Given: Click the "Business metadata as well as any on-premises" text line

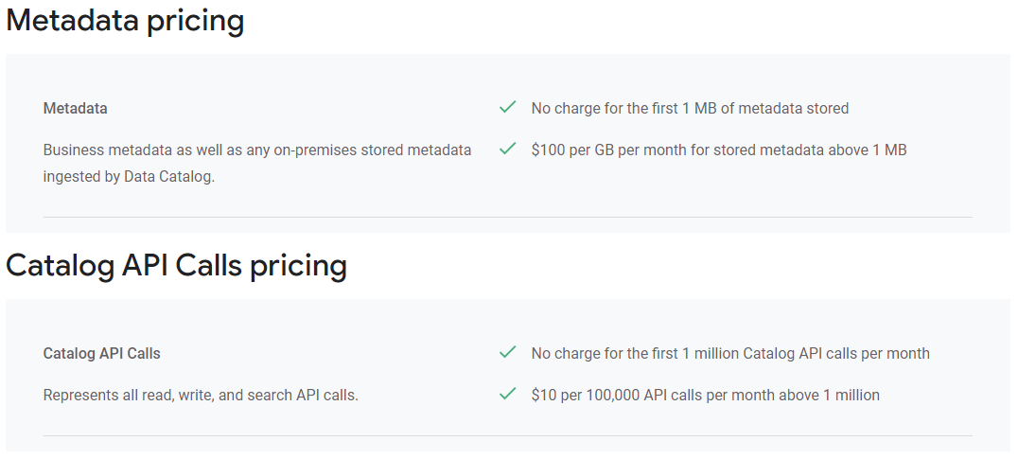Looking at the screenshot, I should [257, 150].
